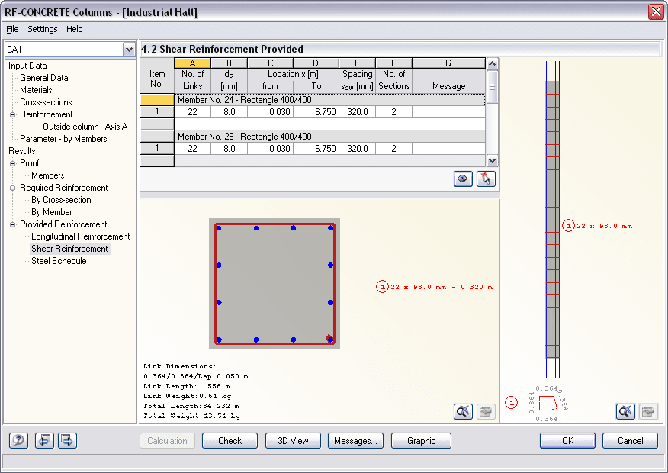
Task: Click the Check button
Action: (230, 441)
